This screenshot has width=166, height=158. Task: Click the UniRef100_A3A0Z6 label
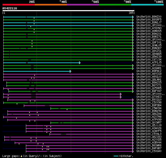point(149,128)
